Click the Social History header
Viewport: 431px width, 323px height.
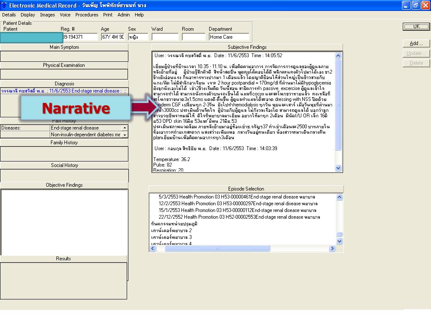pyautogui.click(x=64, y=165)
